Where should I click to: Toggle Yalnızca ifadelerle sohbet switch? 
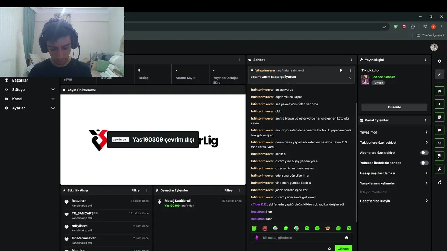425,163
